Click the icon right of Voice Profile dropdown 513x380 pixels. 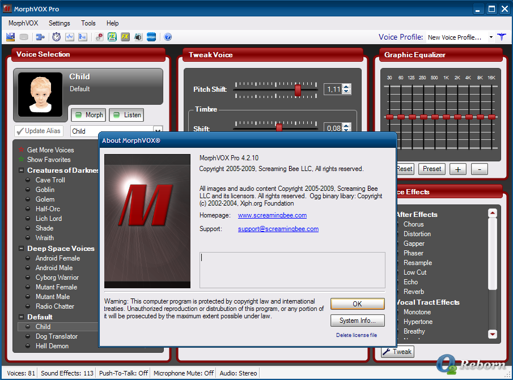[x=502, y=37]
